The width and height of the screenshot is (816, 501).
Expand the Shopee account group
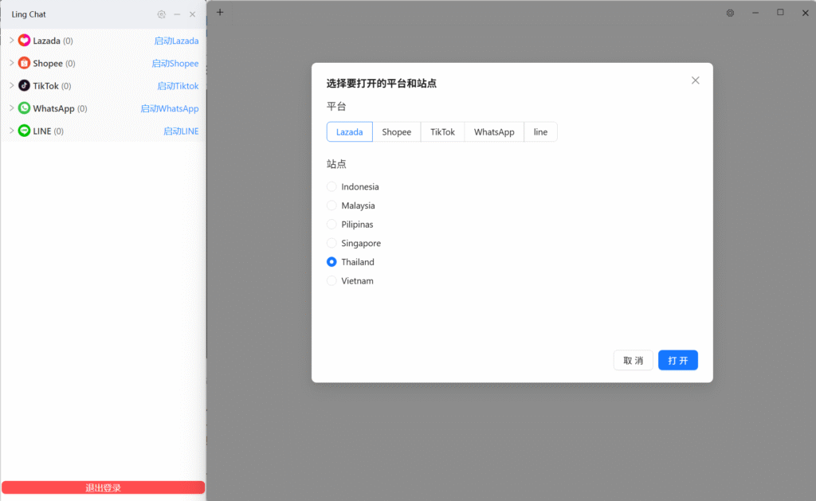11,63
